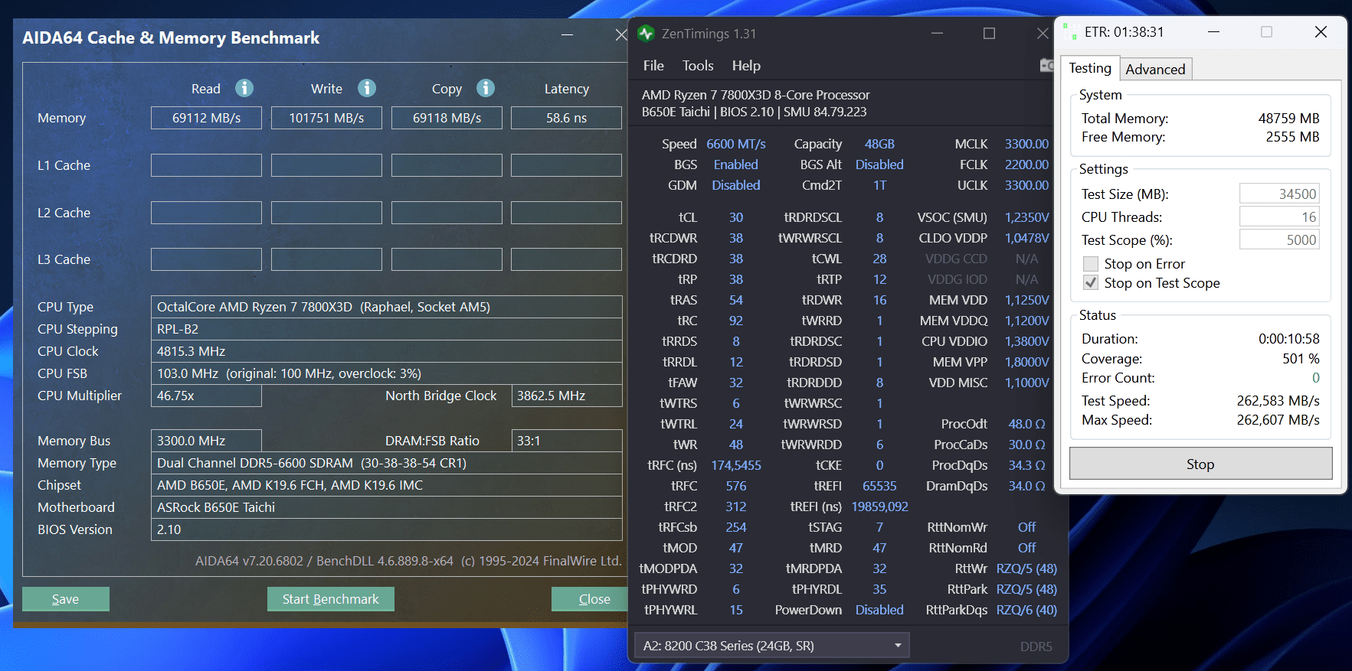1352x671 pixels.
Task: Click the ProcOdt value 48.0 Ω
Action: [1026, 424]
